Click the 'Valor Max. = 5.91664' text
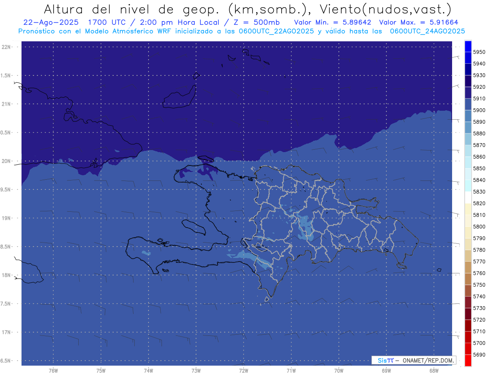 point(419,22)
